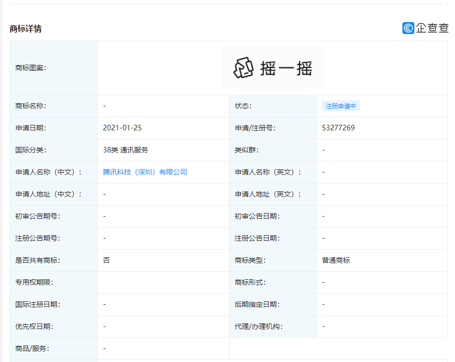Click the 商标类型 label

250,260
